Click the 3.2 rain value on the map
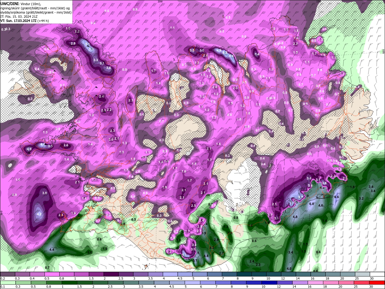The height and width of the screenshot is (289, 385). pyautogui.click(x=362, y=198)
